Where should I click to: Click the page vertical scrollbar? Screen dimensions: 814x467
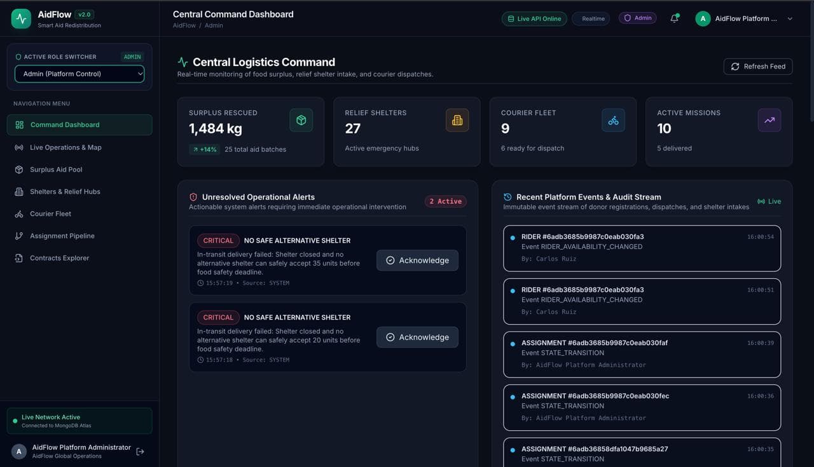coord(811,60)
